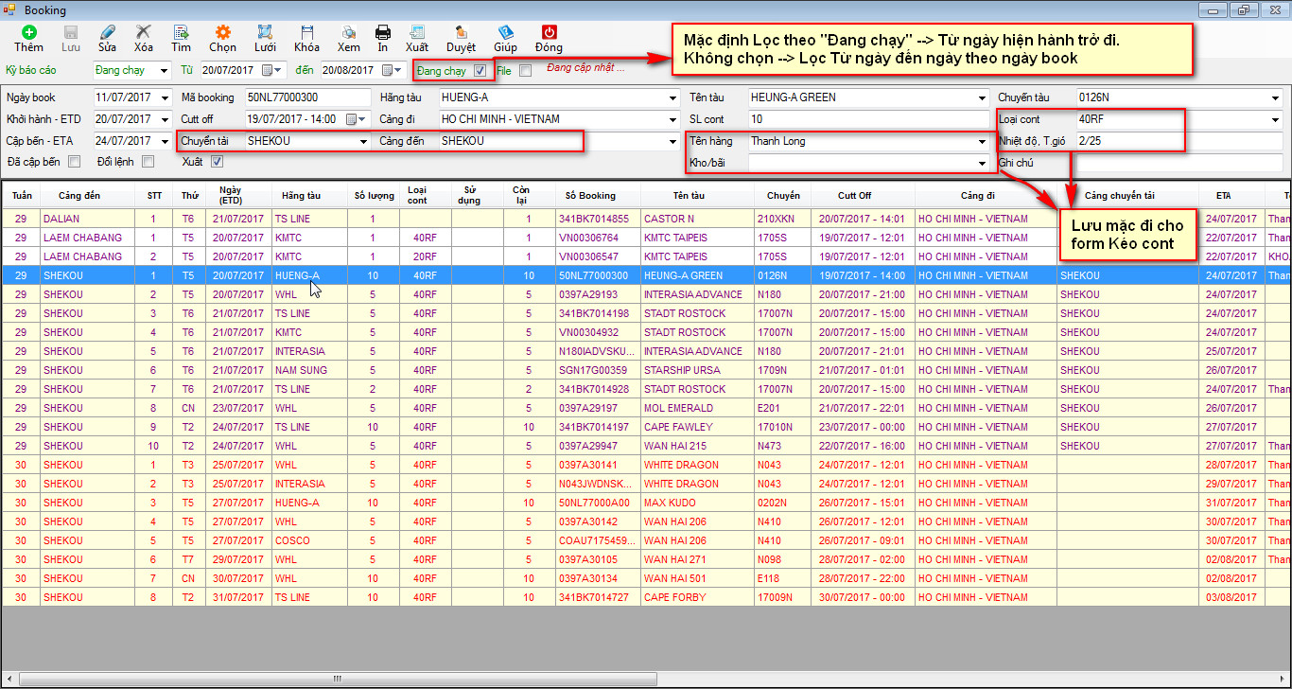Expand the Khởi hành - ETD dropdown
The image size is (1292, 689).
(x=165, y=119)
